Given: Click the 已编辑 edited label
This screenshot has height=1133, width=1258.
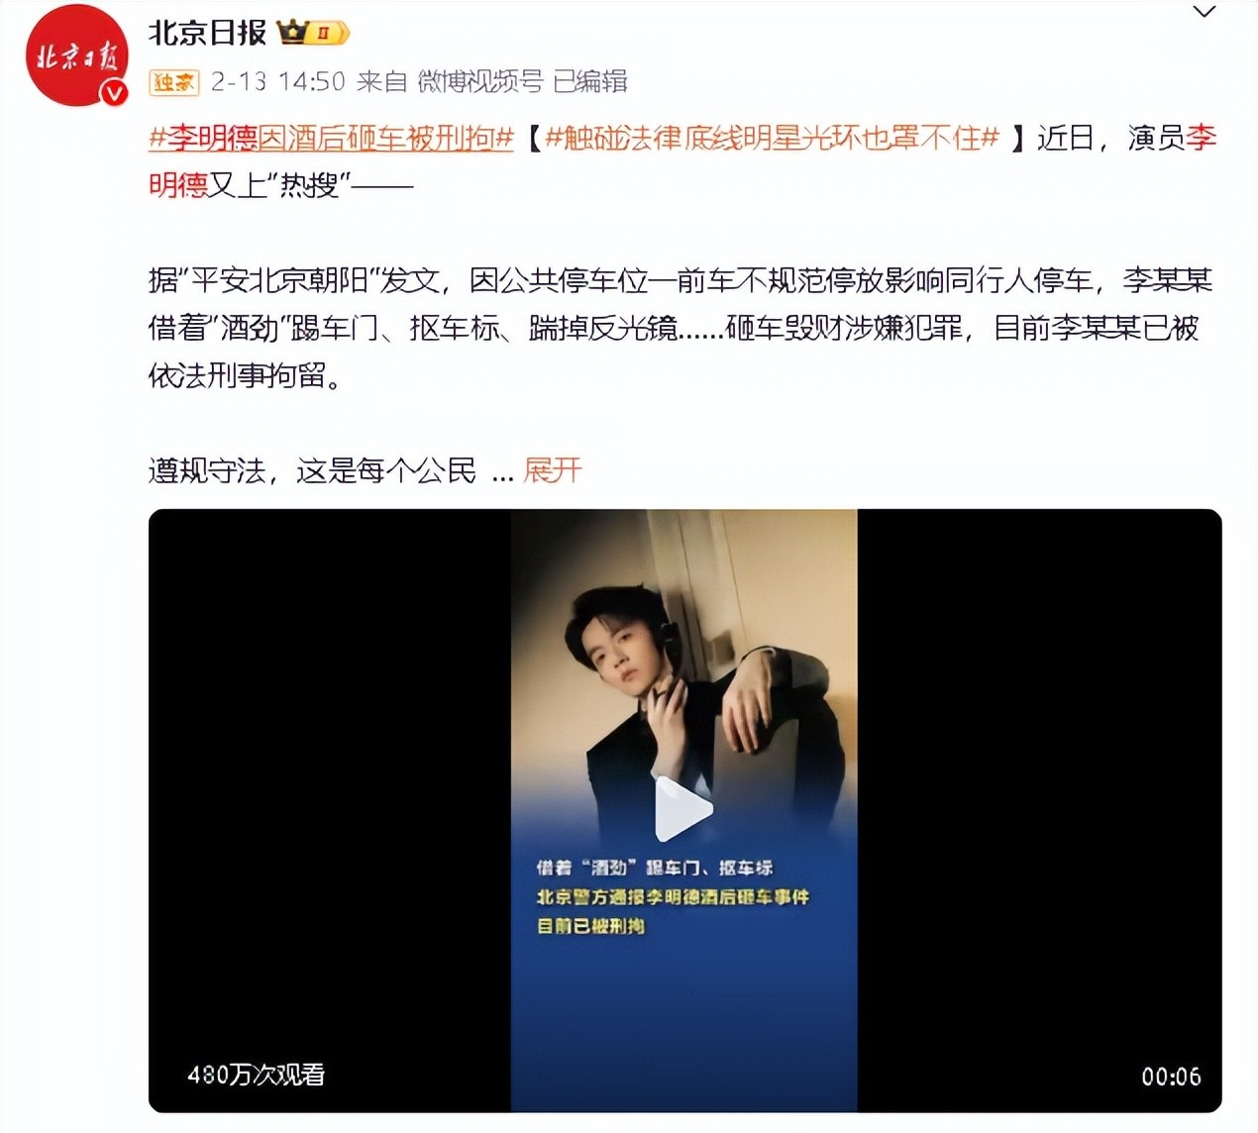Looking at the screenshot, I should pos(590,82).
